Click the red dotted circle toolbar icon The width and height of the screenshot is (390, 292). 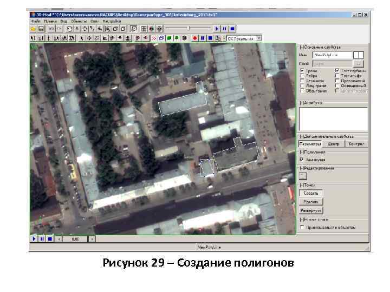(154, 38)
